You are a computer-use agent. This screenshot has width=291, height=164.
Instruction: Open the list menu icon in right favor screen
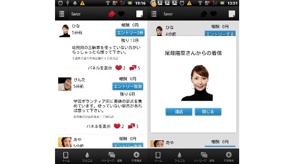pos(154,14)
